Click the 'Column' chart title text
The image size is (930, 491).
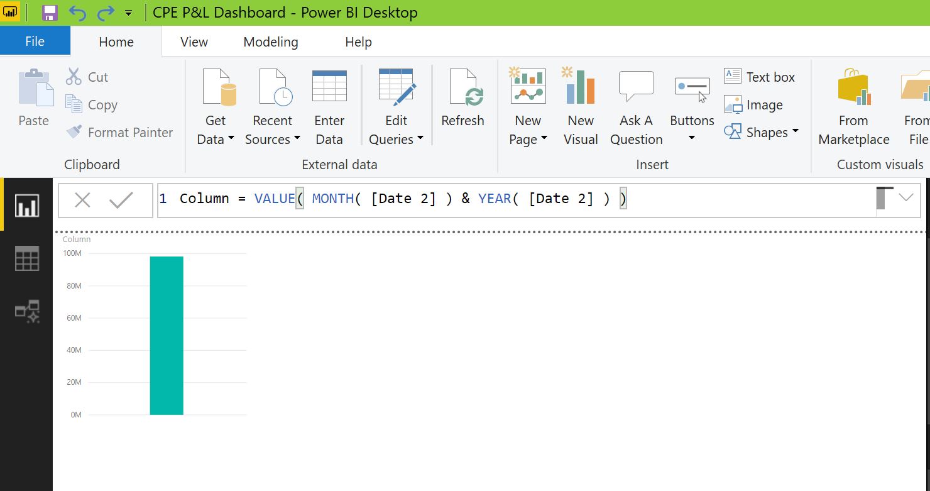77,239
